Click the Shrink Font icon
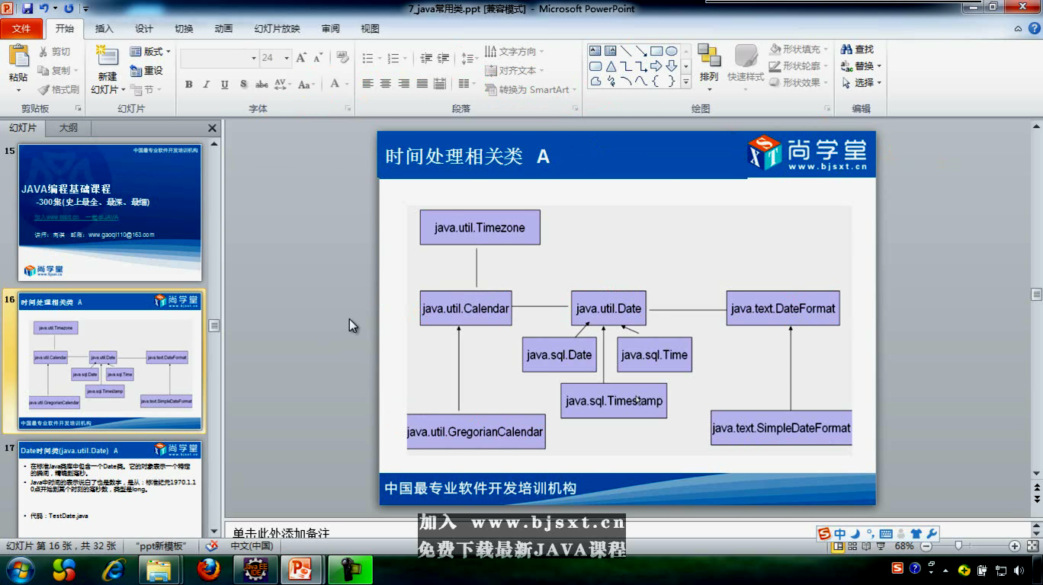Screen dimensions: 1043x585 [x=318, y=58]
